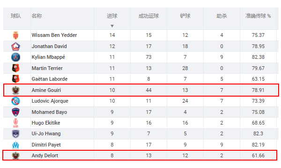Click the AS Monaco club crest
Screen dimensions: 281x168
[x=16, y=35]
